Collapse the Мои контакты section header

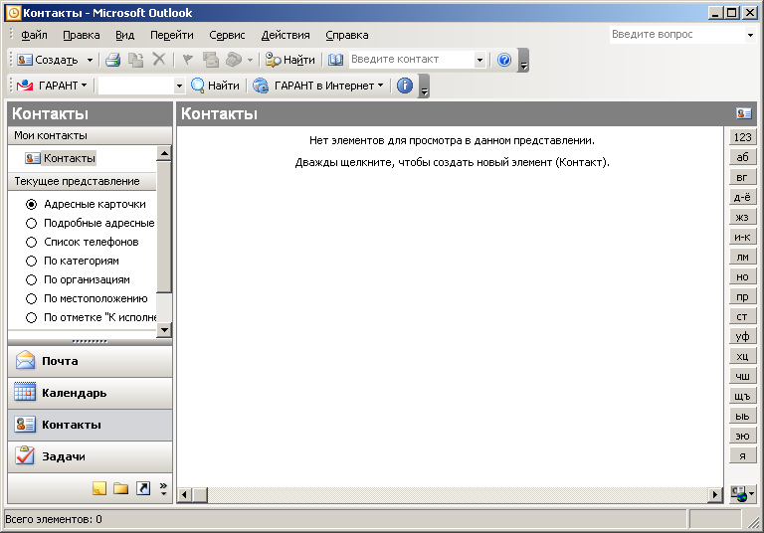point(90,135)
